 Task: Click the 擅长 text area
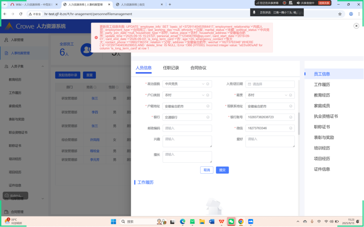tap(187, 157)
